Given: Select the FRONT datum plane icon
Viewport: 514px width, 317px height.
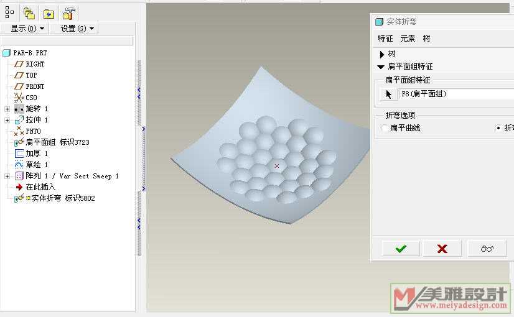Looking at the screenshot, I should [x=19, y=86].
